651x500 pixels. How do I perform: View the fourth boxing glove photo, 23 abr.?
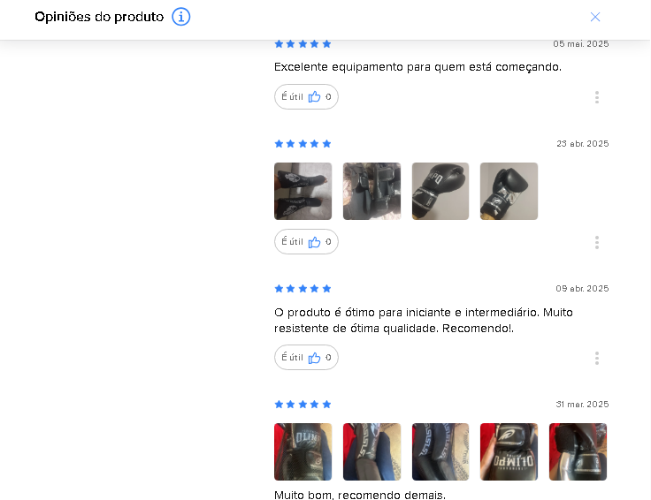pos(509,191)
